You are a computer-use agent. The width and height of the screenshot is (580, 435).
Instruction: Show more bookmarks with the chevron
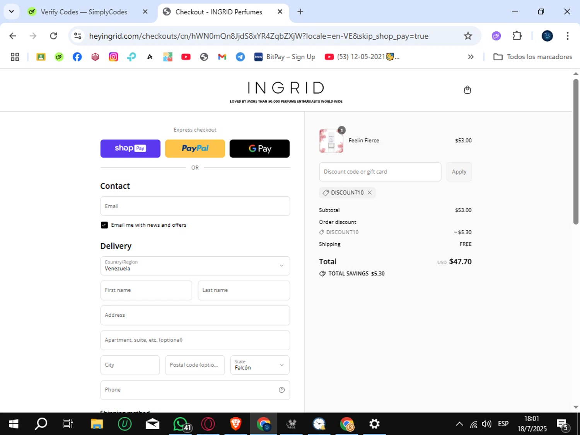pyautogui.click(x=471, y=57)
